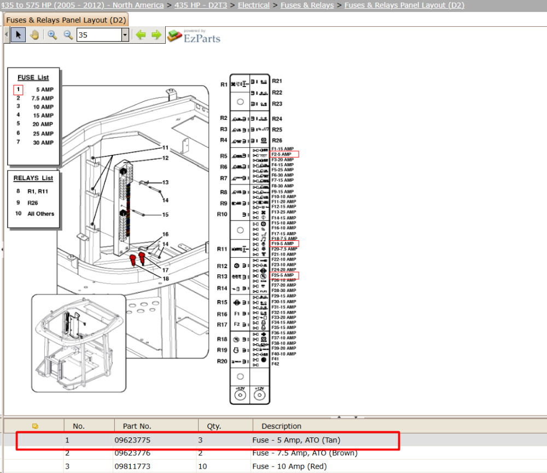Select fuse list item 2, 7.5 AMP
The width and height of the screenshot is (547, 473).
(34, 99)
